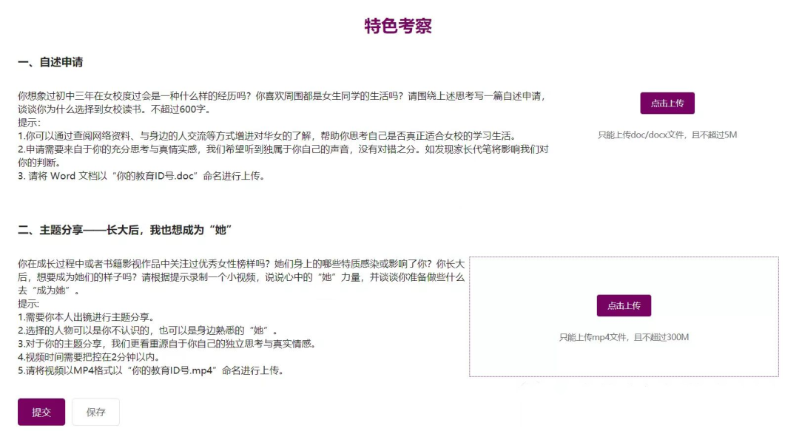Click the 保存 button
The height and width of the screenshot is (431, 799).
tap(95, 413)
